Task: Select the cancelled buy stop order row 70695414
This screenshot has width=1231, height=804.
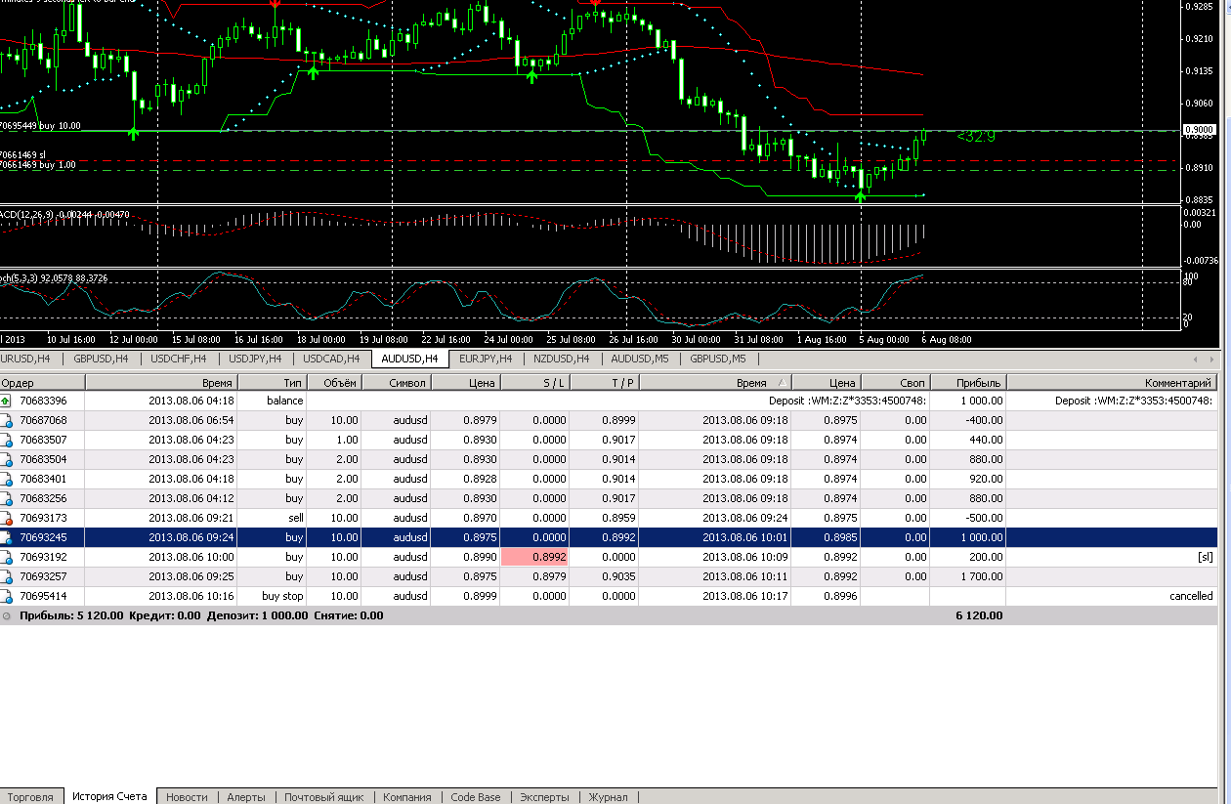Action: click(x=606, y=596)
